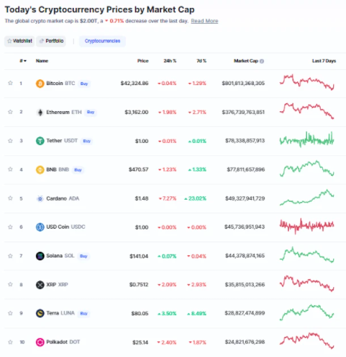Toggle the watchlist star for Bitcoin
Viewport: 346px width, 357px height.
pos(10,83)
